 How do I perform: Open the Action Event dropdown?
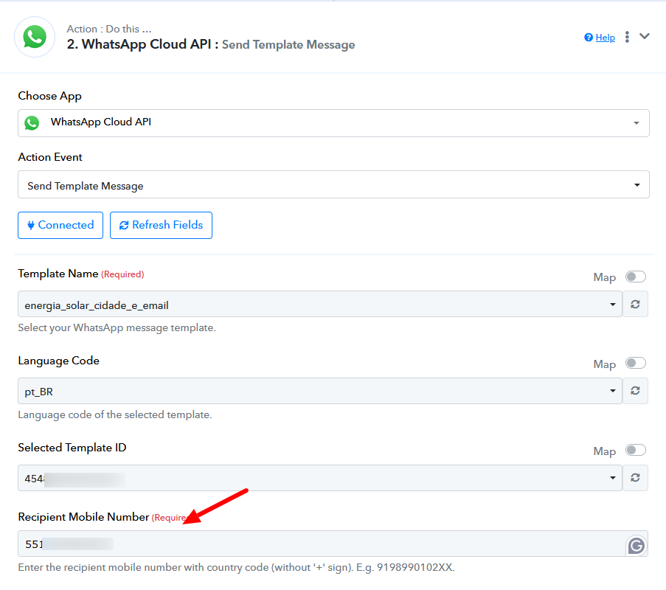click(x=333, y=184)
